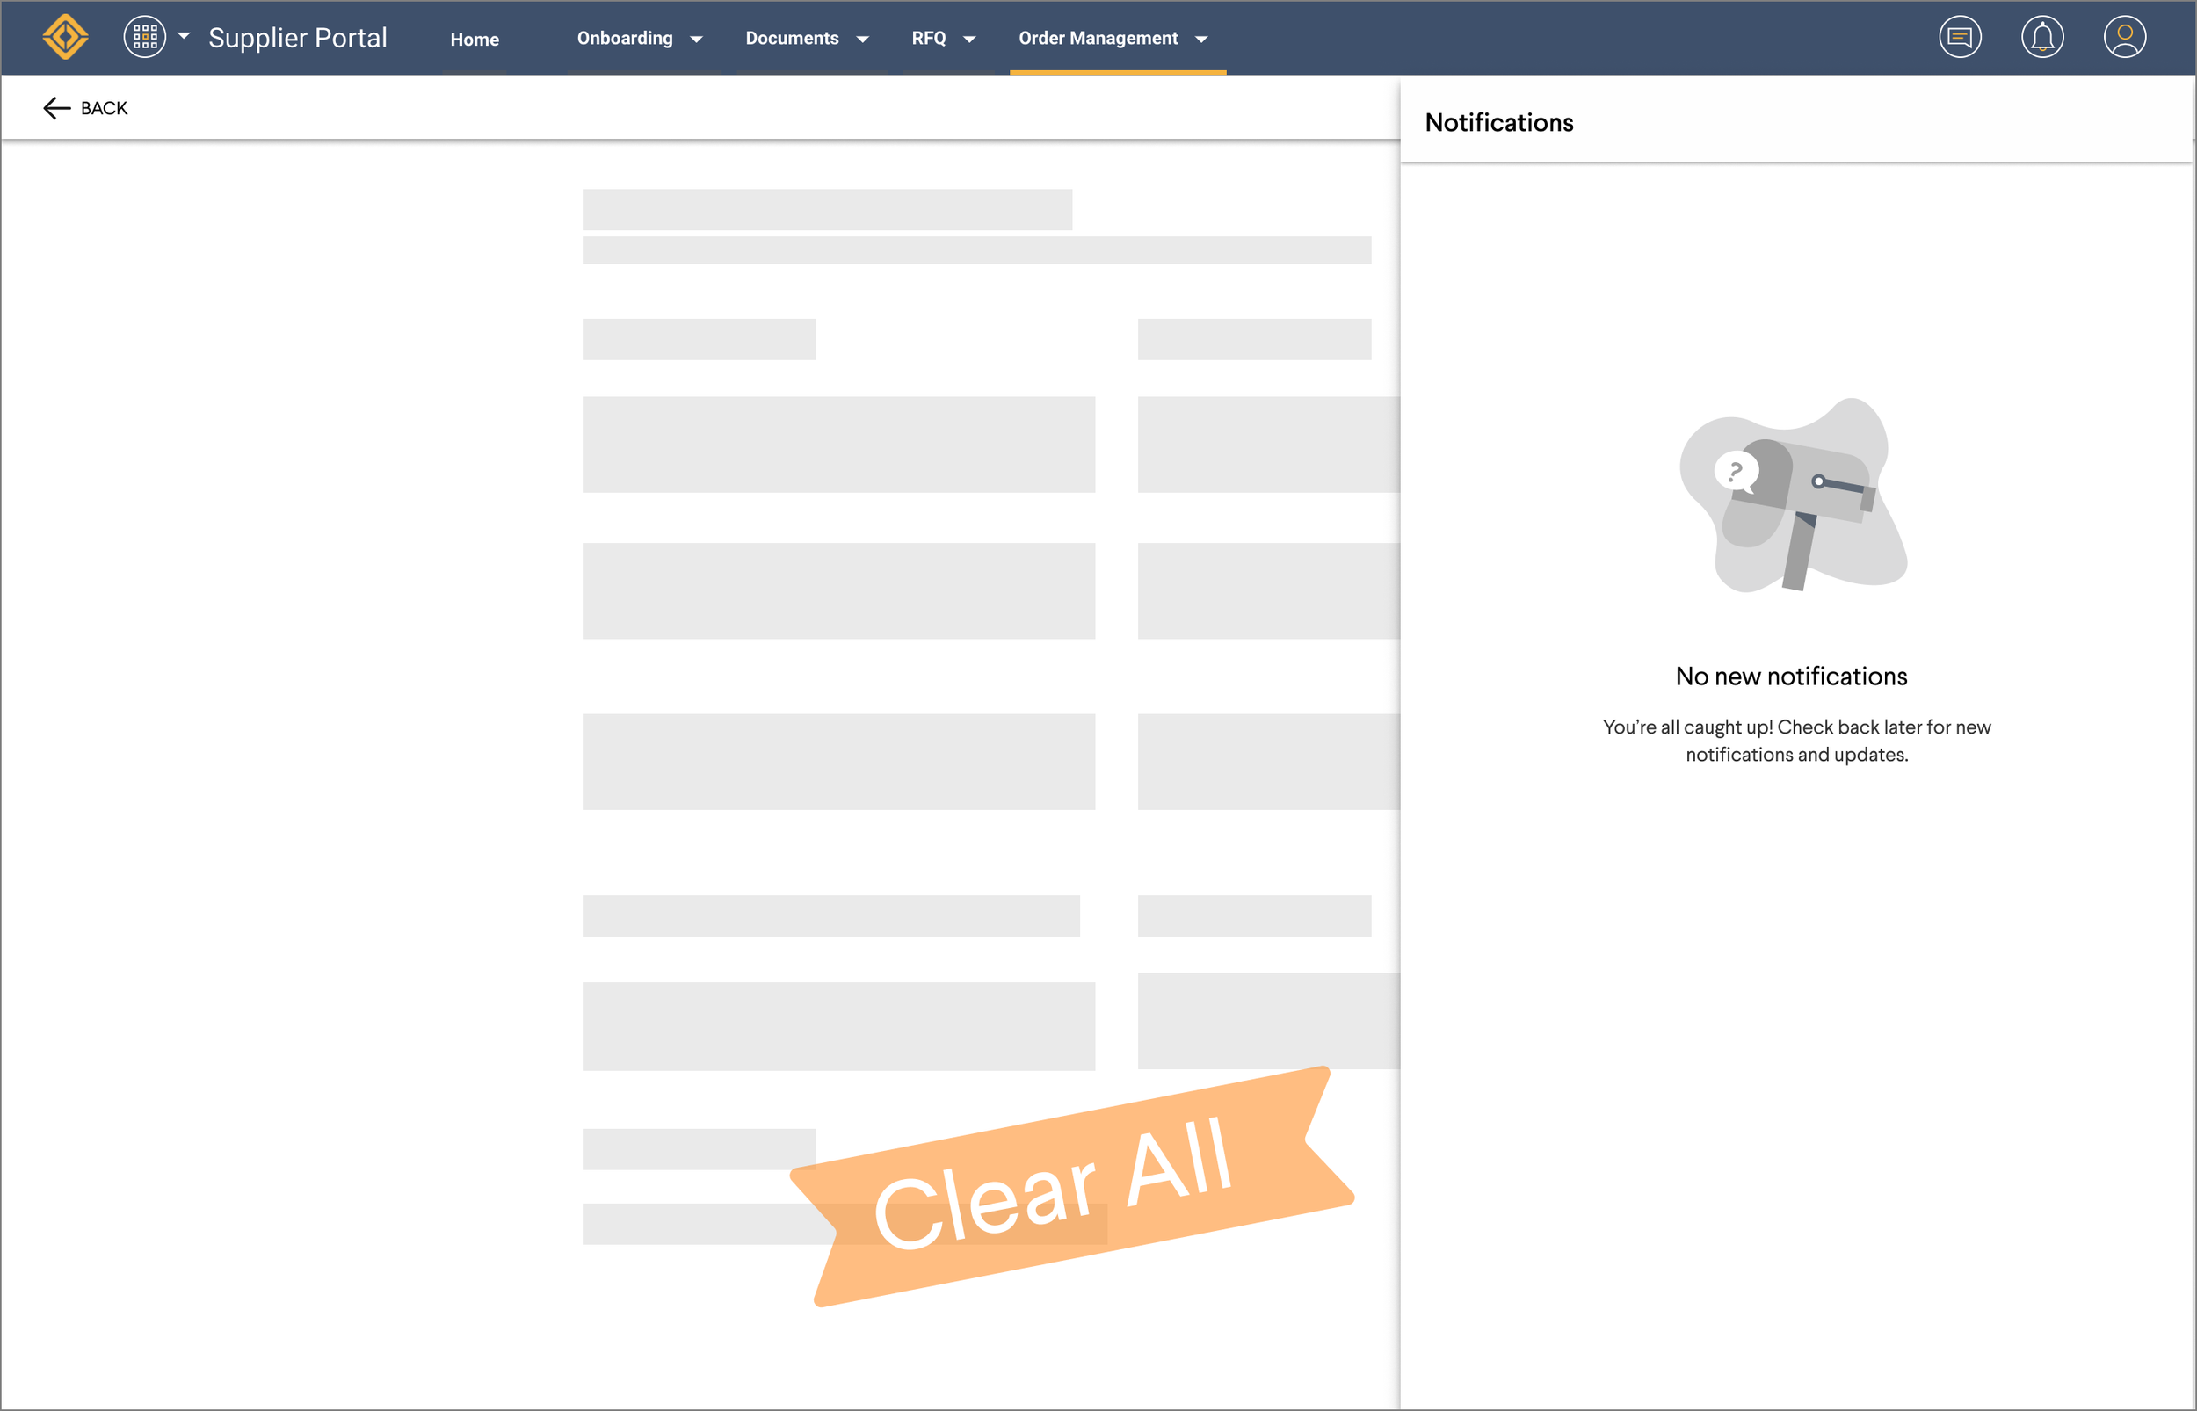Open the user profile avatar icon
The height and width of the screenshot is (1411, 2197).
click(x=2125, y=38)
